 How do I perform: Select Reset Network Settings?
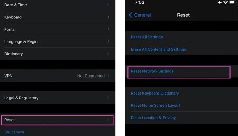click(x=179, y=72)
